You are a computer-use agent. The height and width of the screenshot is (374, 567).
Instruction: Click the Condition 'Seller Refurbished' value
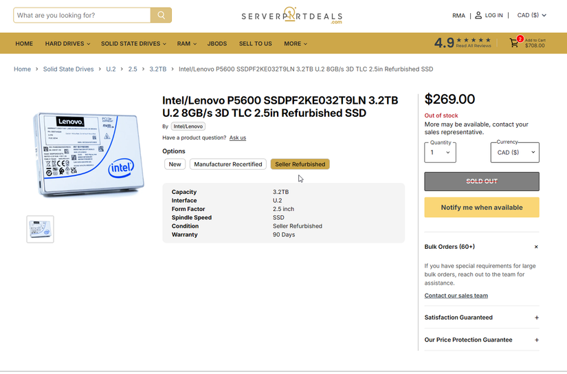tap(297, 226)
